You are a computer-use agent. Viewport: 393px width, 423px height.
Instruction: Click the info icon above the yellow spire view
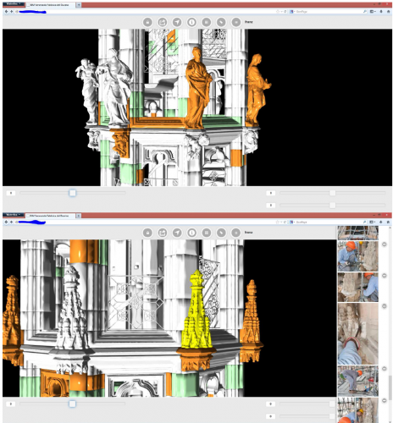192,233
